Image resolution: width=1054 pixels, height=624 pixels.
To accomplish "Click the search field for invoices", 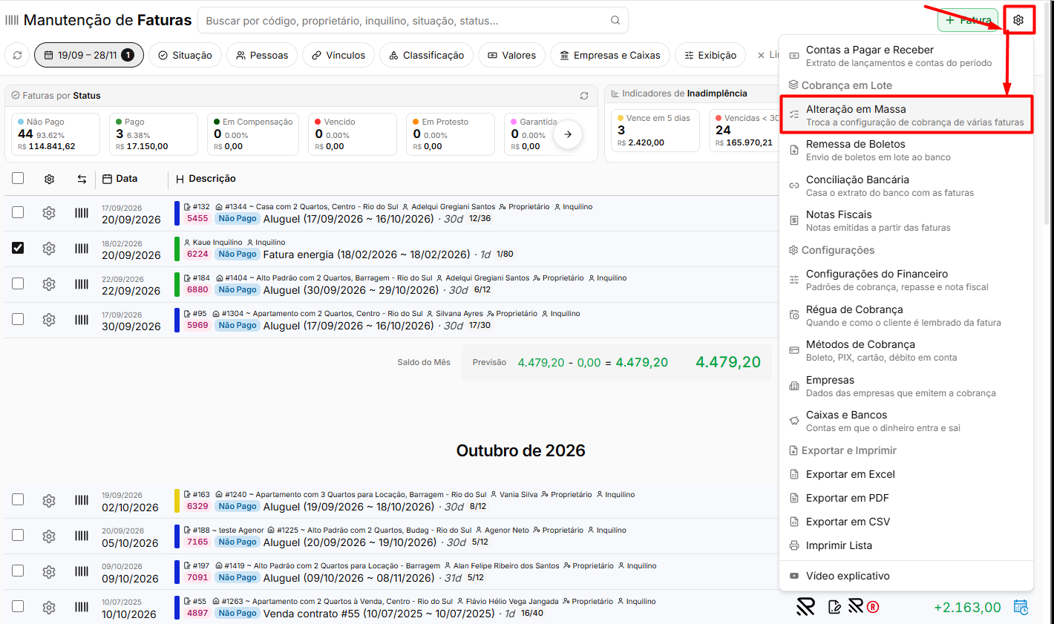I will 413,21.
